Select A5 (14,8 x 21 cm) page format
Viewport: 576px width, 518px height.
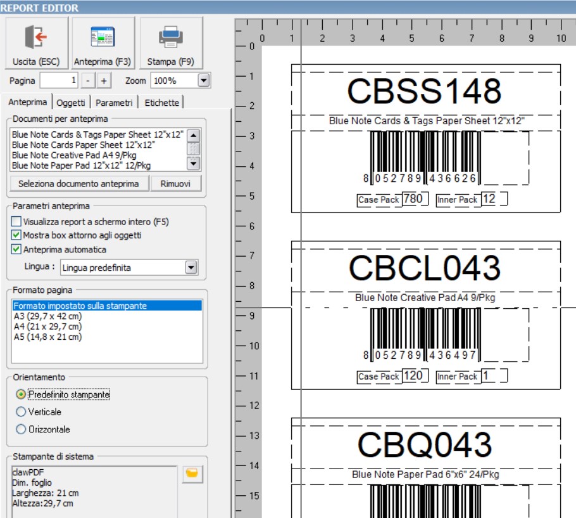47,337
